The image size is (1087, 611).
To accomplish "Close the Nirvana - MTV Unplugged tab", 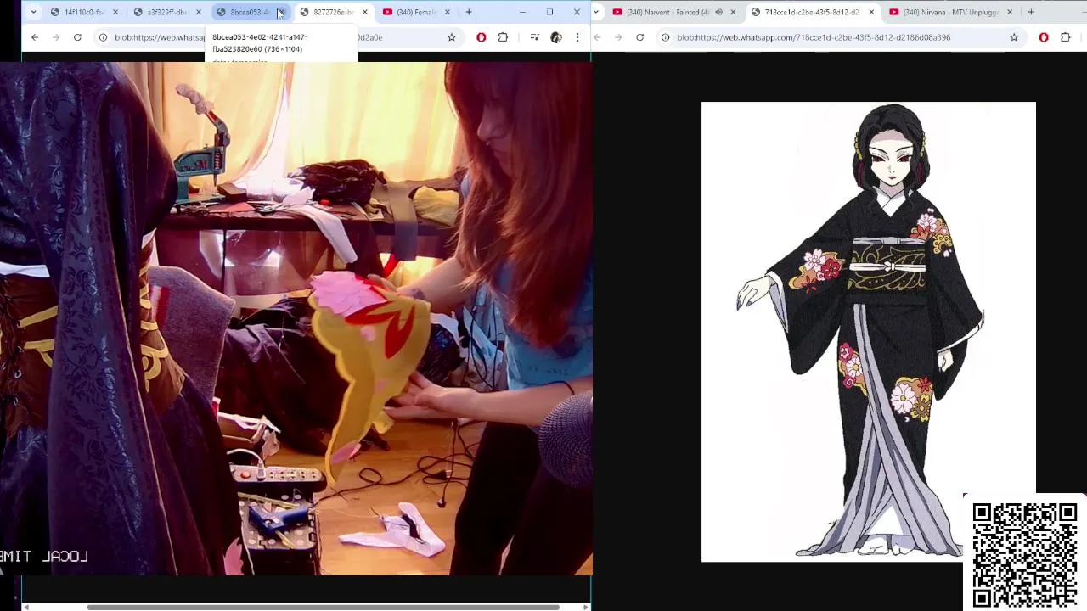I will tap(1010, 12).
